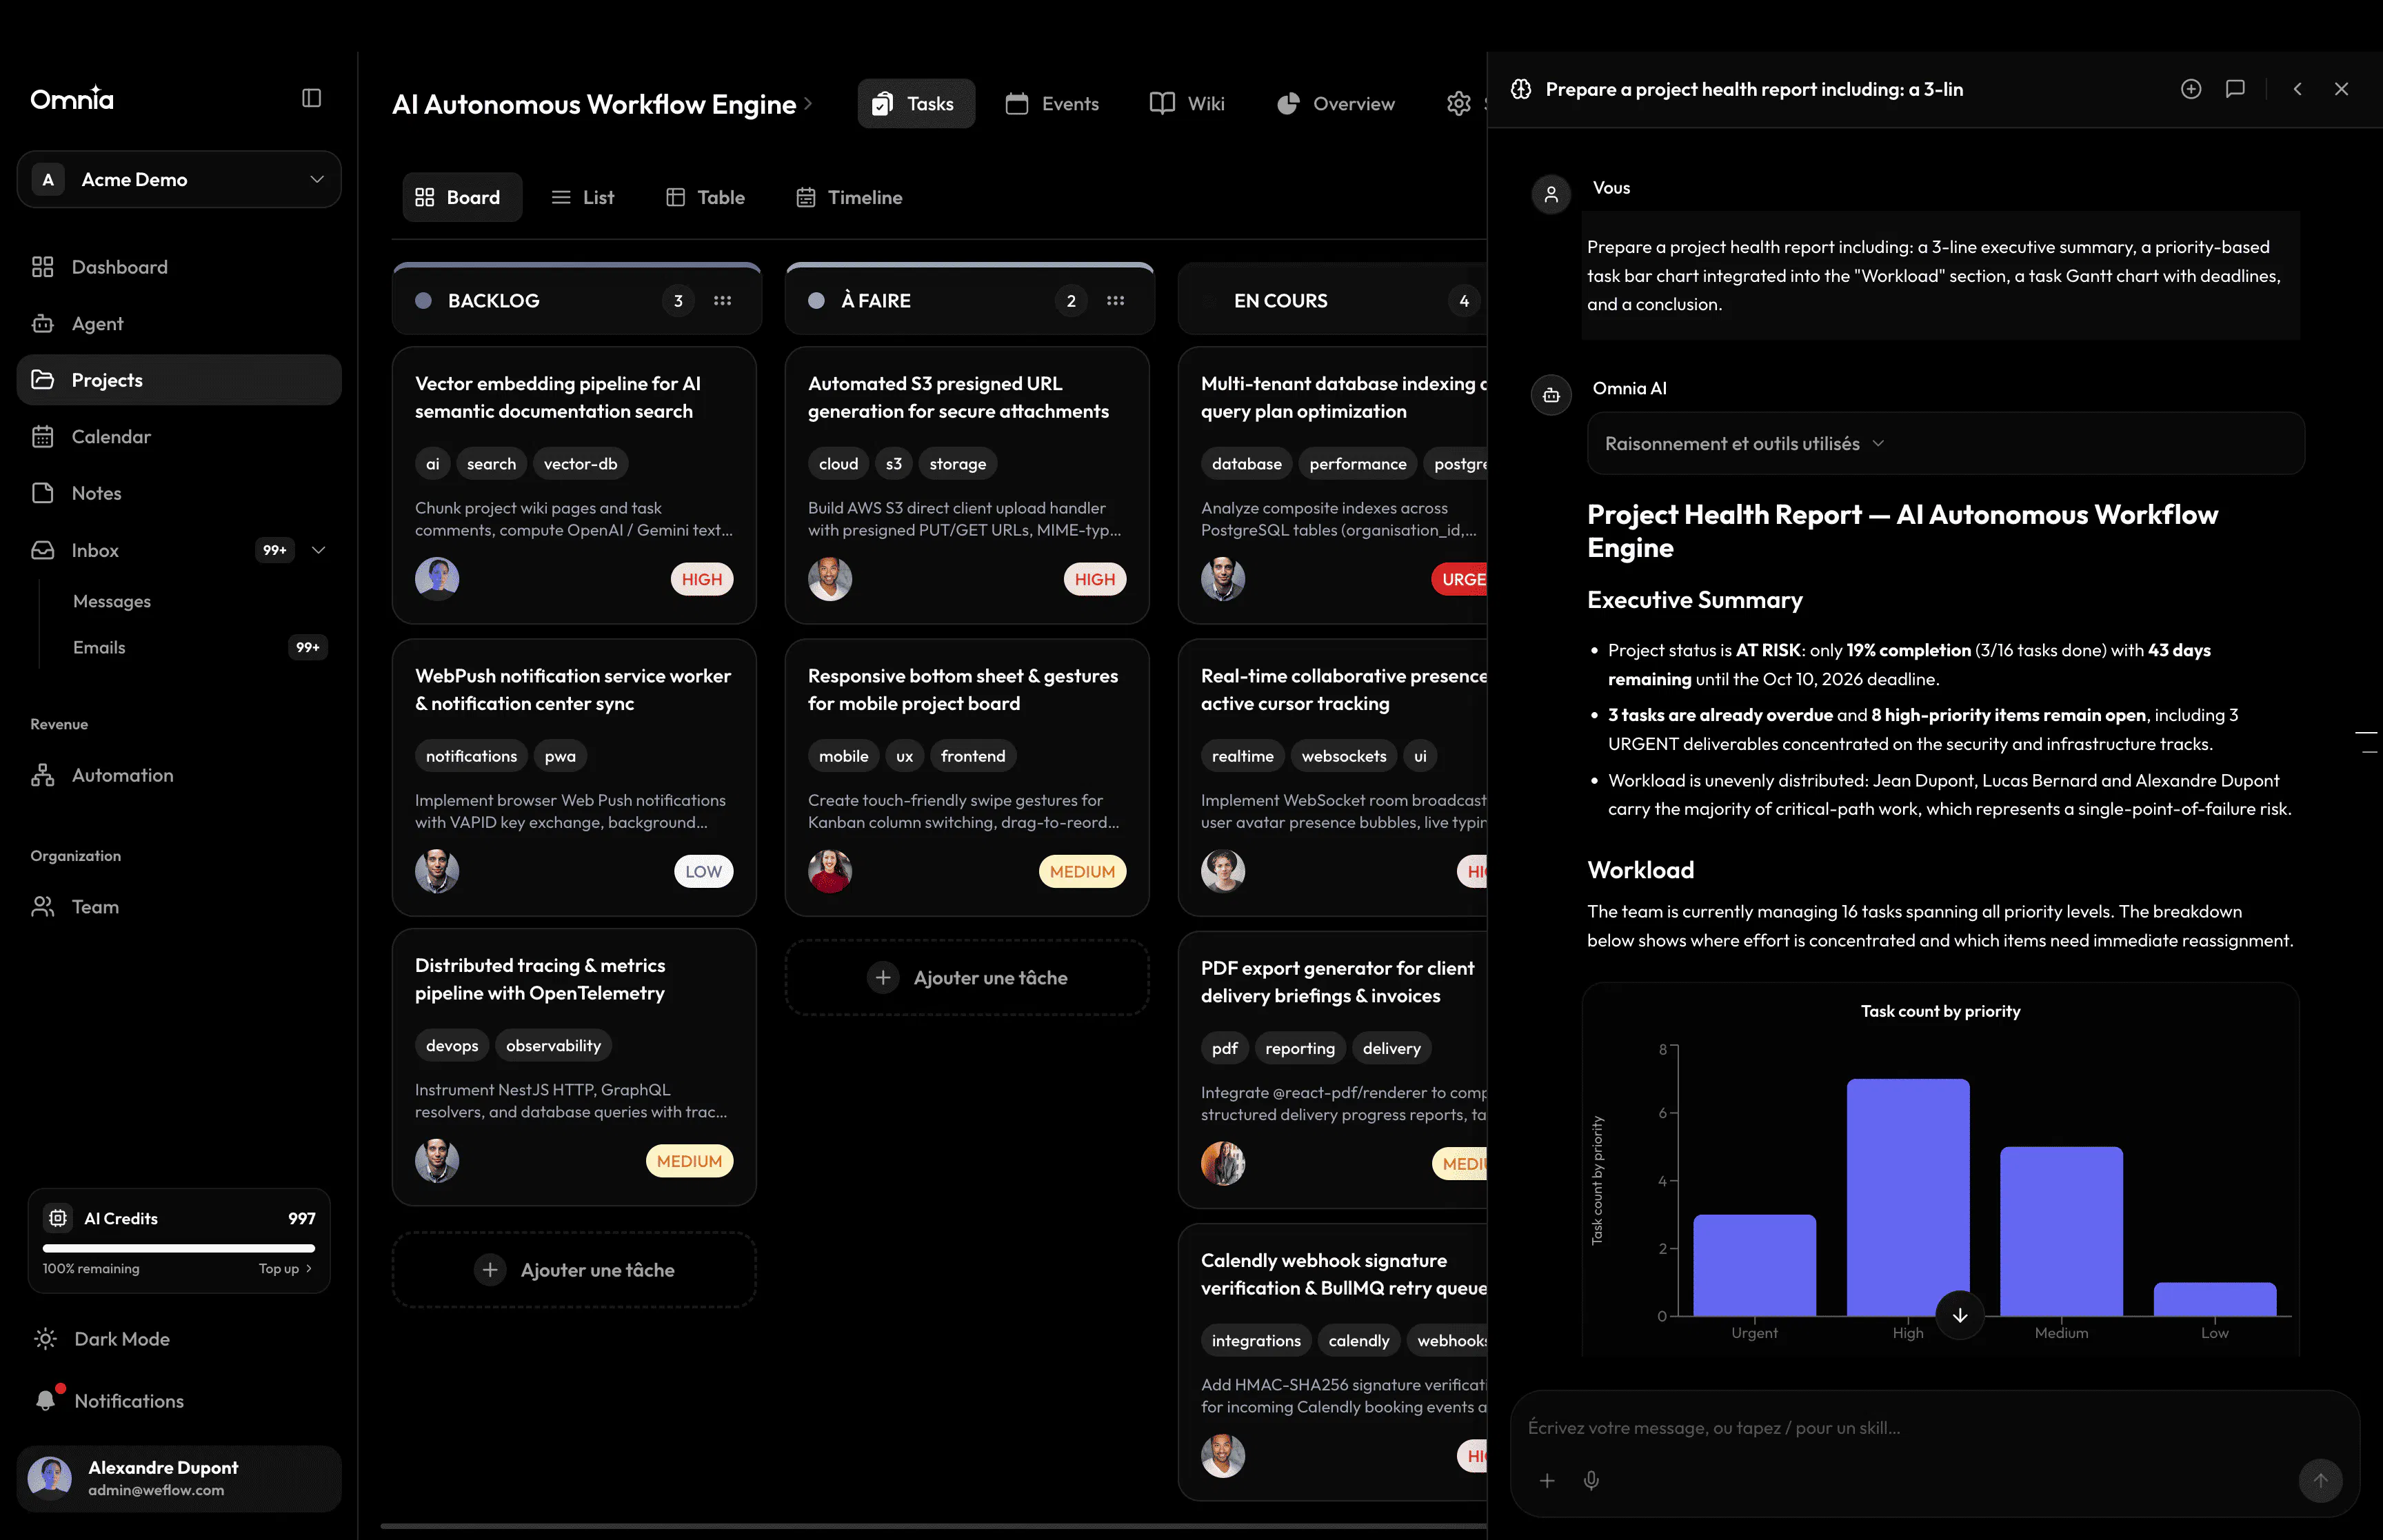Click Top up AI credits link
Image resolution: width=2383 pixels, height=1540 pixels.
click(285, 1268)
